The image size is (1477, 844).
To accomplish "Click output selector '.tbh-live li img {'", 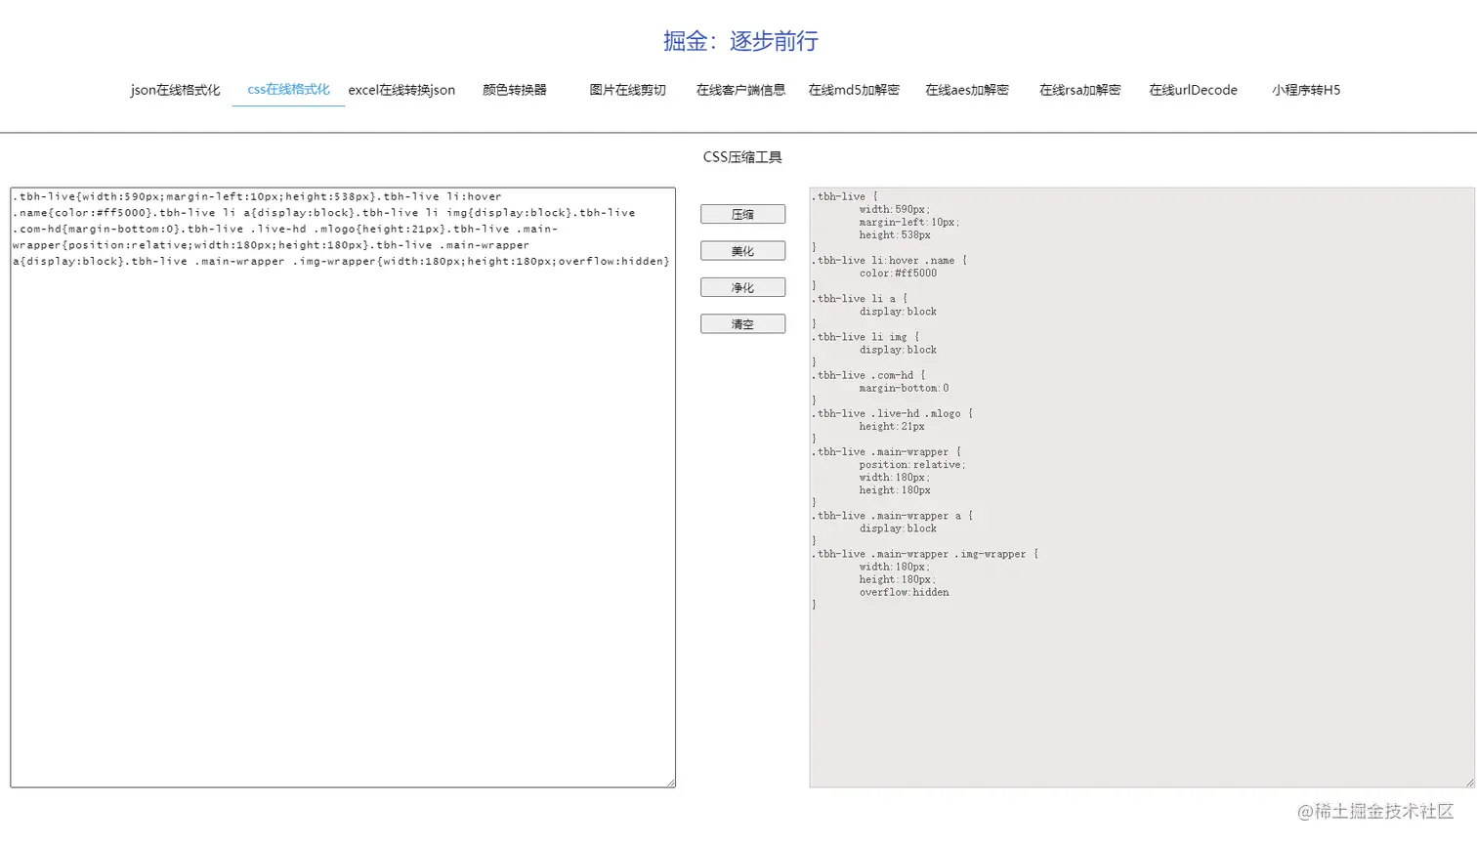I will (865, 337).
